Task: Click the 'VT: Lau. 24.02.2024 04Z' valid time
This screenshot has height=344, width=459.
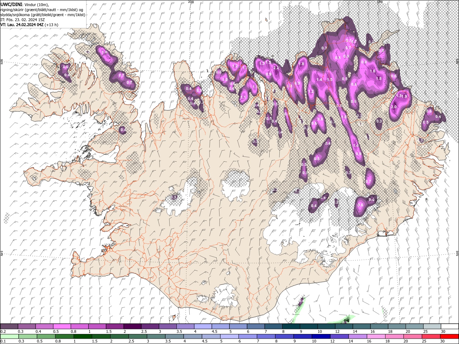Action: pos(22,25)
